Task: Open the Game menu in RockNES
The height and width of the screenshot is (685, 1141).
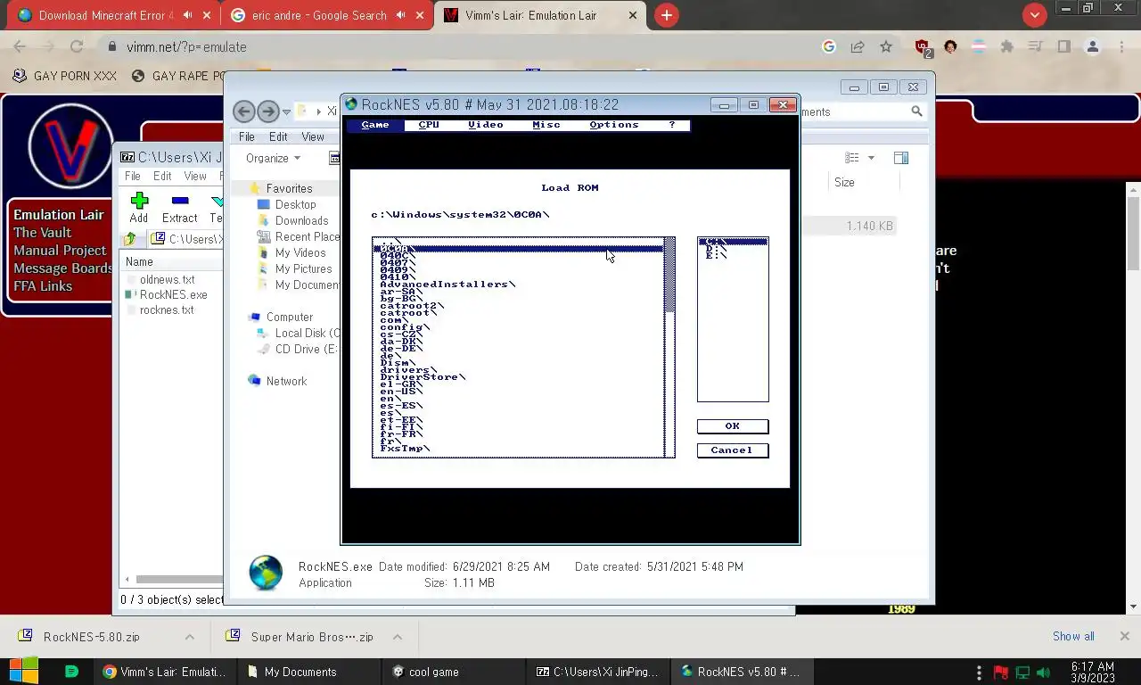Action: (x=375, y=125)
